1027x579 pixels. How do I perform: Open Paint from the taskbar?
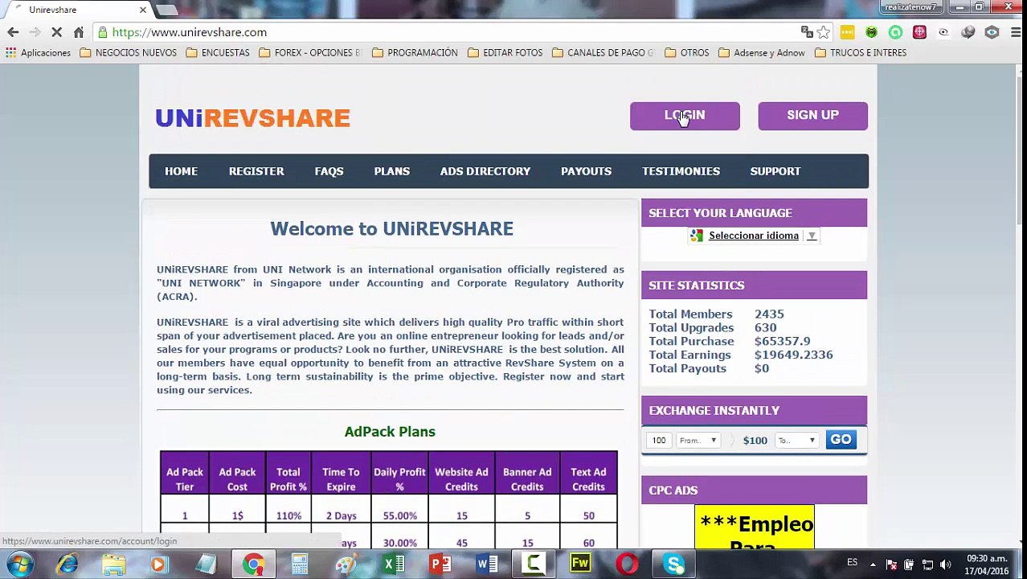(x=346, y=564)
